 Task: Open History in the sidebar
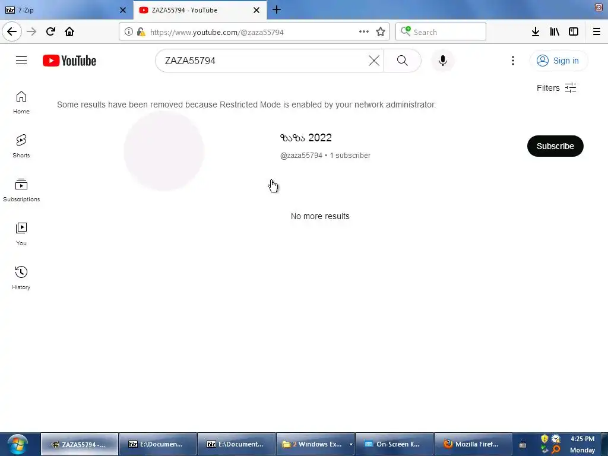coord(21,278)
